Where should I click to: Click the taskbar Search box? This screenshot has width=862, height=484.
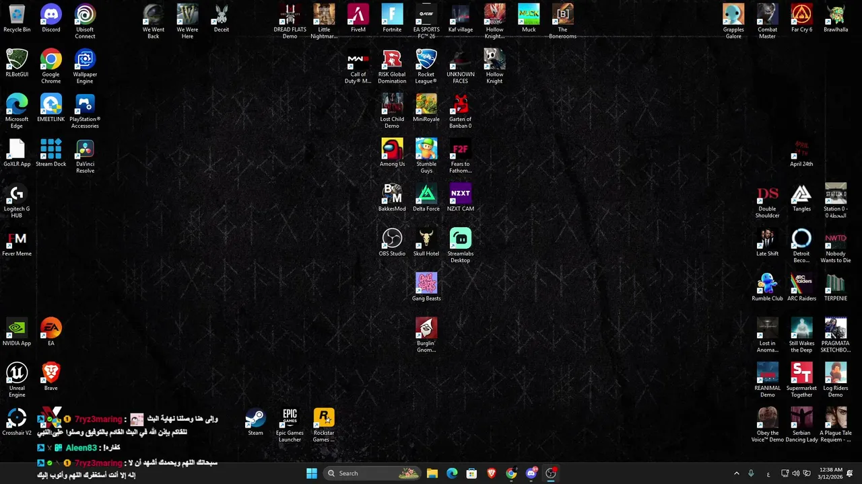(371, 473)
